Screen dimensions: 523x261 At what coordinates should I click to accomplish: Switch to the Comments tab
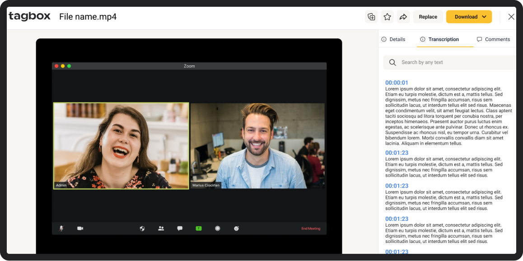(x=493, y=40)
